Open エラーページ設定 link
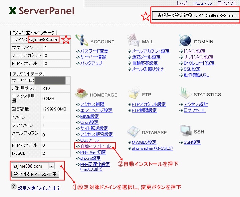The image size is (240, 197). click(x=96, y=110)
